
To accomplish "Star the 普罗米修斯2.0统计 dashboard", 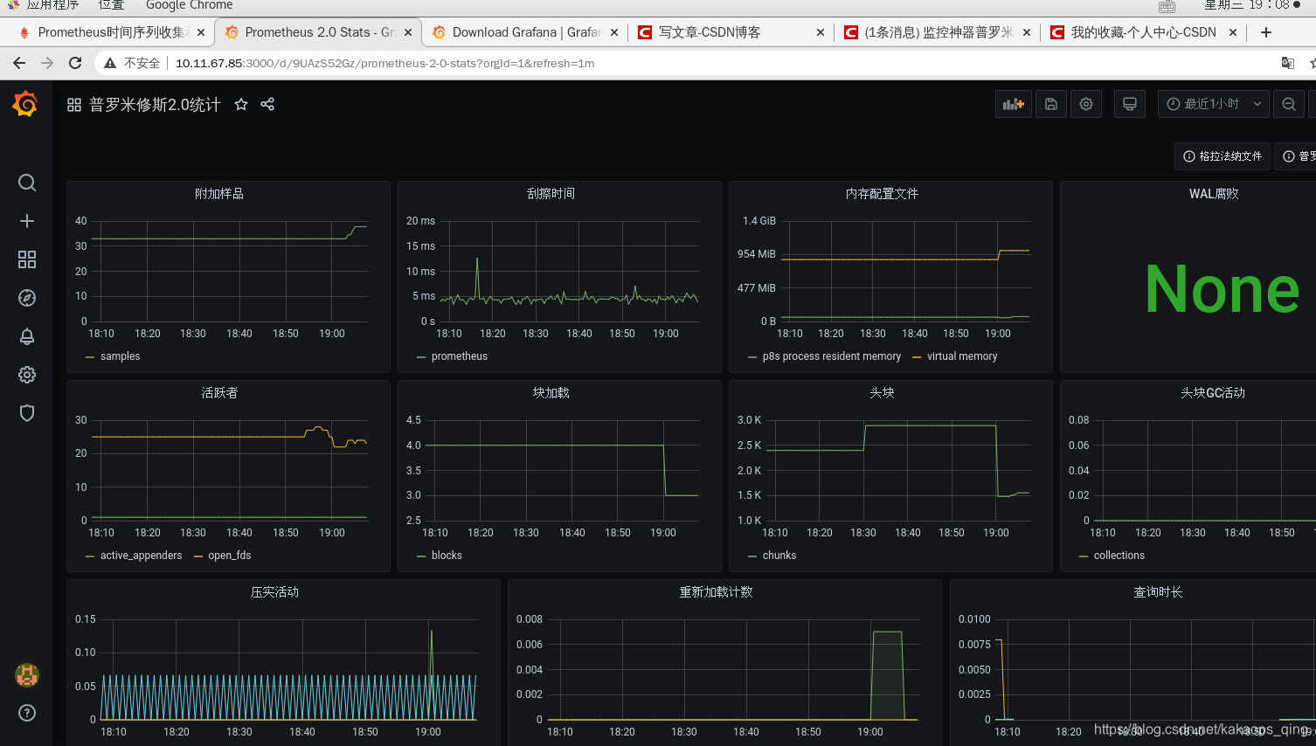I will point(241,104).
